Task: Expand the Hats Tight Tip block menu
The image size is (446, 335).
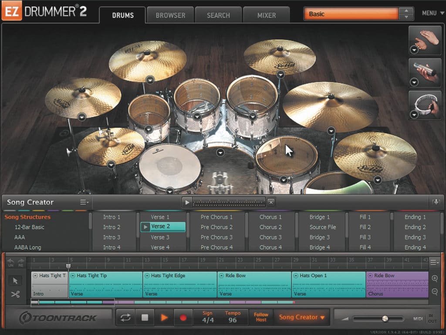Action: tap(73, 276)
